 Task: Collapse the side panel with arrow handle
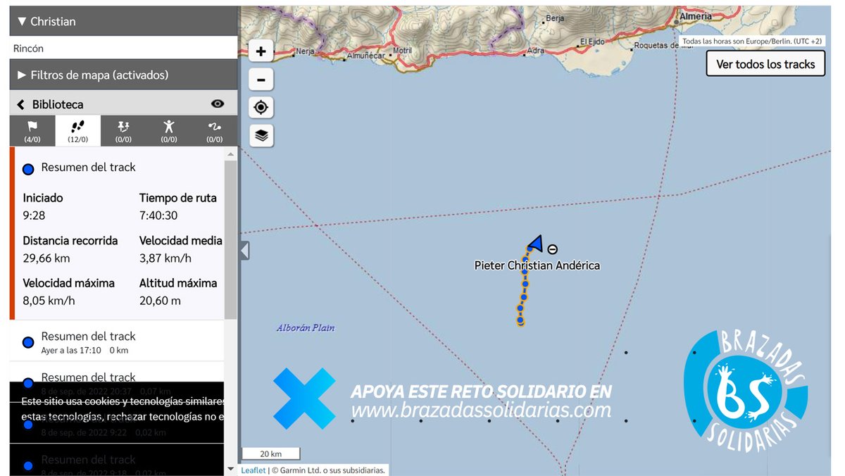pos(244,251)
